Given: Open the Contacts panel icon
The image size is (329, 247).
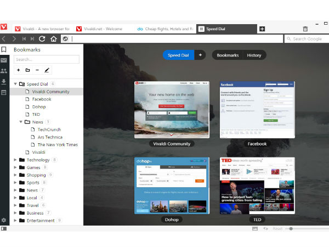Looking at the screenshot, I should (x=4, y=71).
